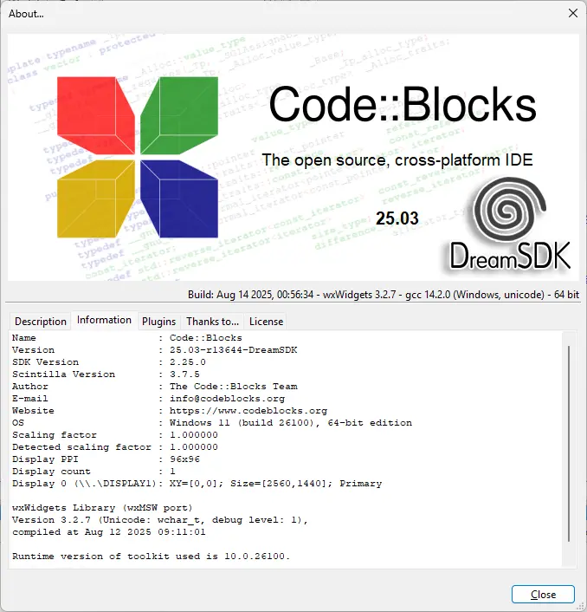Click the green cube in the logo
Image resolution: width=587 pixels, height=612 pixels.
[x=179, y=115]
